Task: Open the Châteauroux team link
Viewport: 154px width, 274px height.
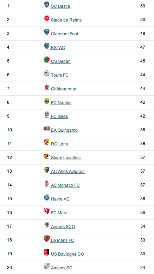Action: click(x=64, y=89)
